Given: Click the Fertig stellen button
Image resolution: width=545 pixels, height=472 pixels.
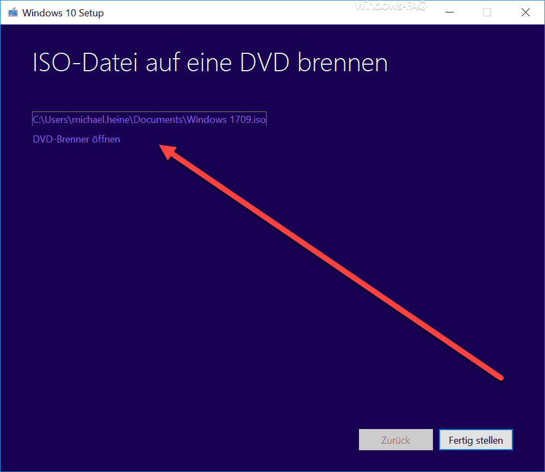Looking at the screenshot, I should [x=475, y=440].
